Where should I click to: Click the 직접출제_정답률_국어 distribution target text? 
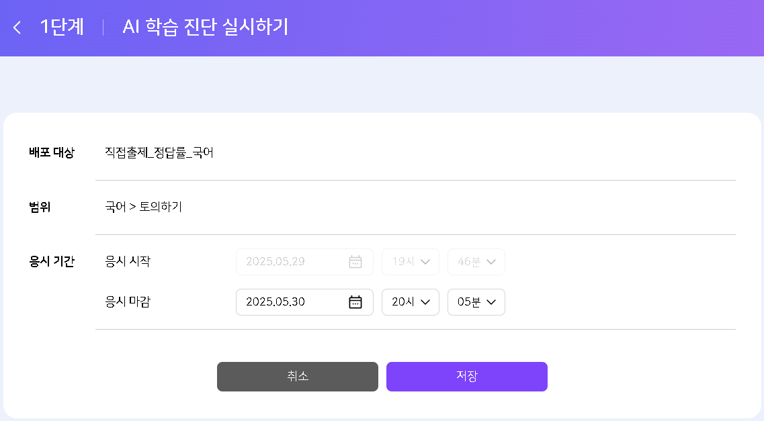(159, 153)
